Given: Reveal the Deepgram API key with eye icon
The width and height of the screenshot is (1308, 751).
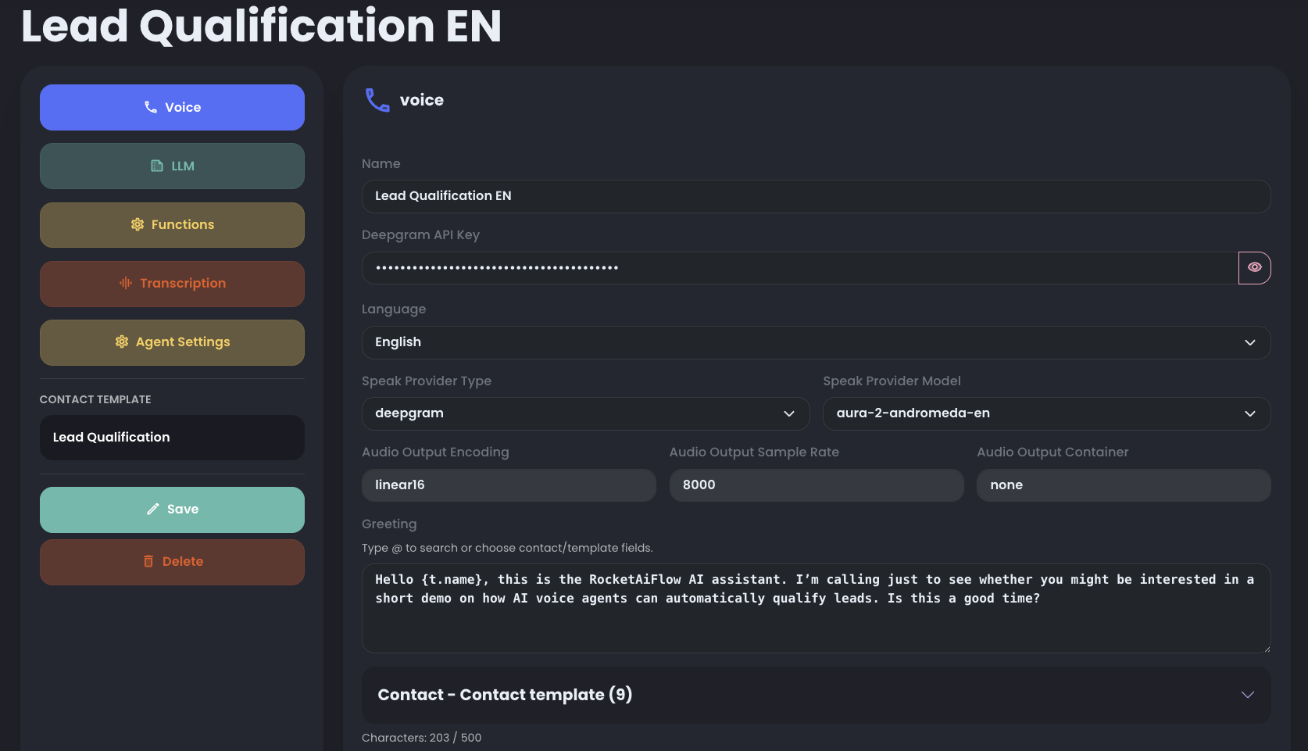Looking at the screenshot, I should 1255,268.
